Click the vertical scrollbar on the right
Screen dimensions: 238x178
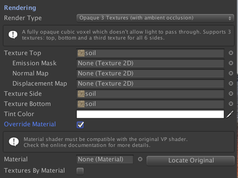coord(236,85)
